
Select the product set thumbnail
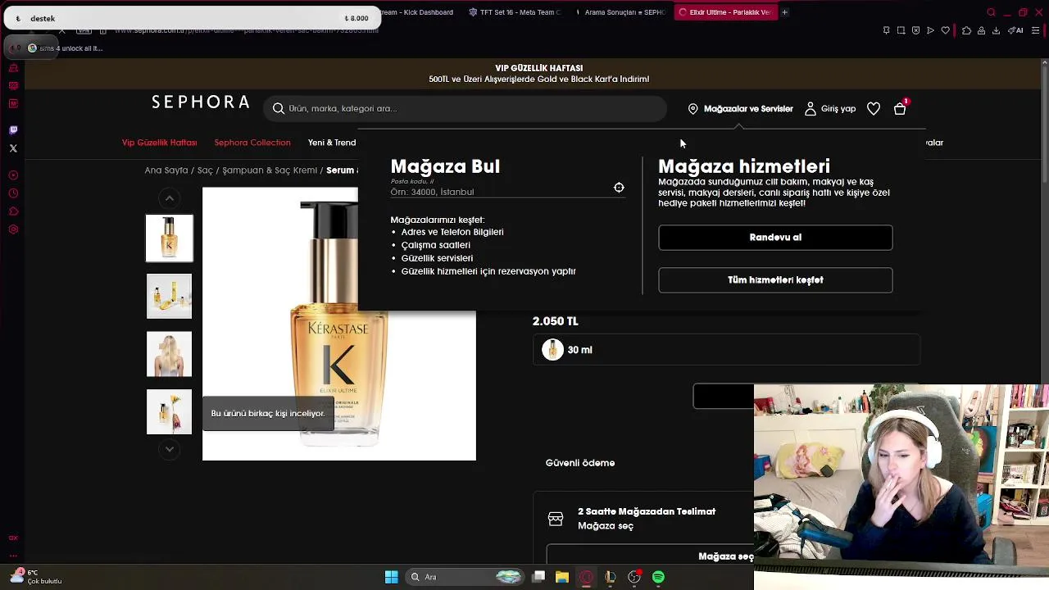(169, 296)
